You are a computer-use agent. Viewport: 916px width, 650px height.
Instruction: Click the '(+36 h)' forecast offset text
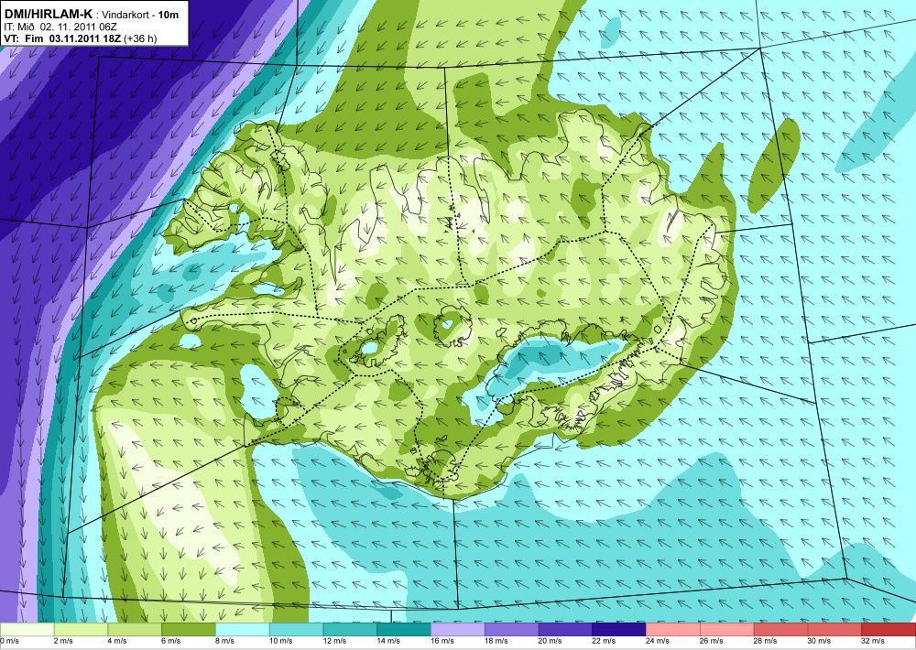tap(139, 38)
